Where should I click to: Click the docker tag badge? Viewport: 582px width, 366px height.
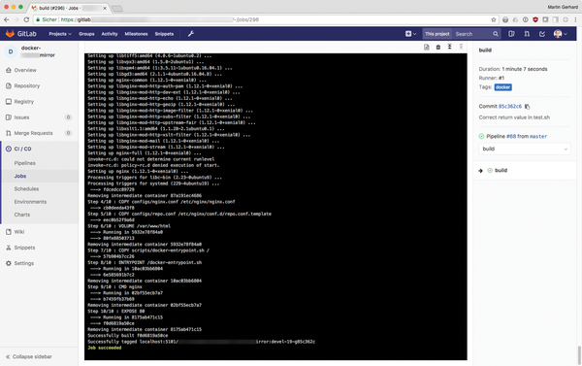pyautogui.click(x=502, y=87)
